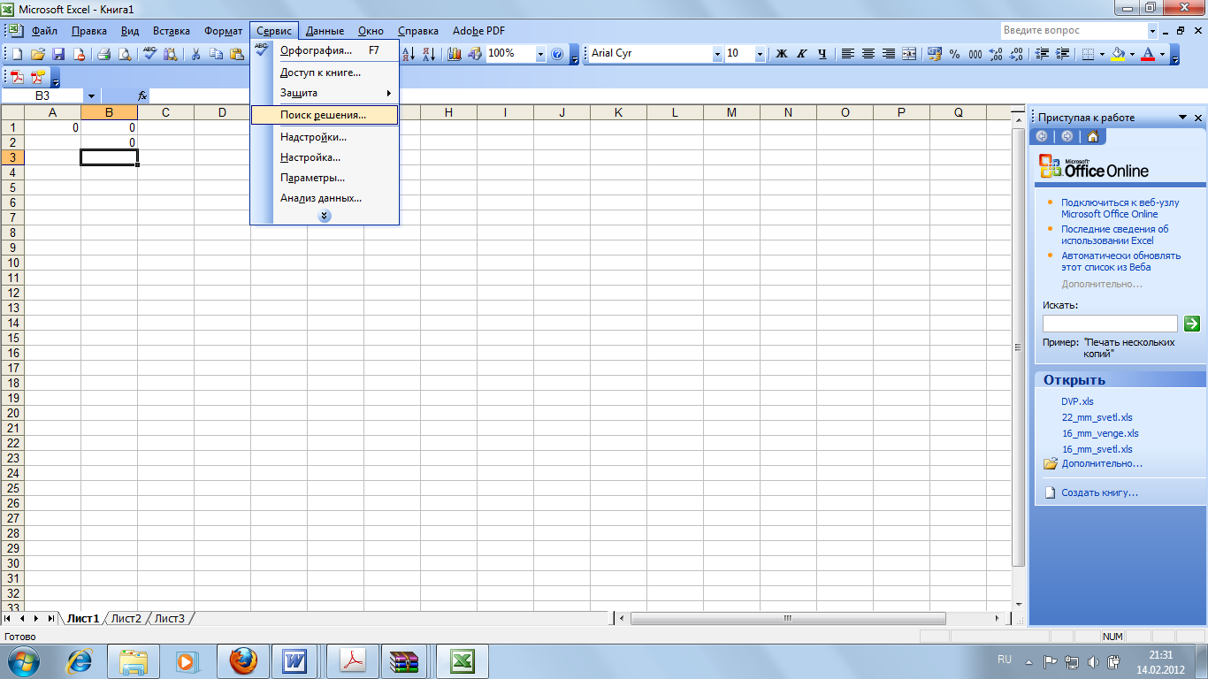1208x679 pixels.
Task: Click the Research binoculars book icon
Action: point(170,54)
